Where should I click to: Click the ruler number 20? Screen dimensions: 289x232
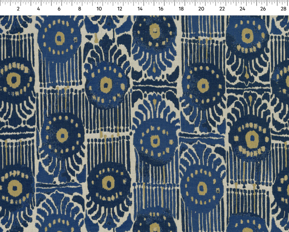[x=201, y=9]
